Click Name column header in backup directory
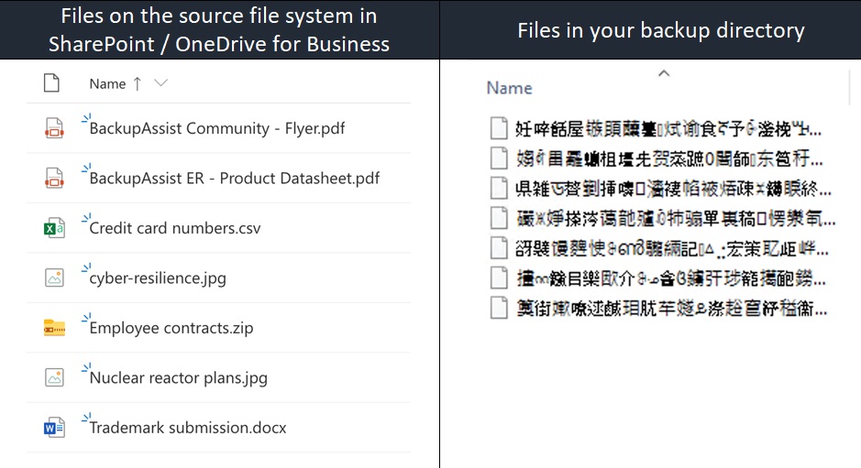The image size is (861, 468). (x=510, y=88)
